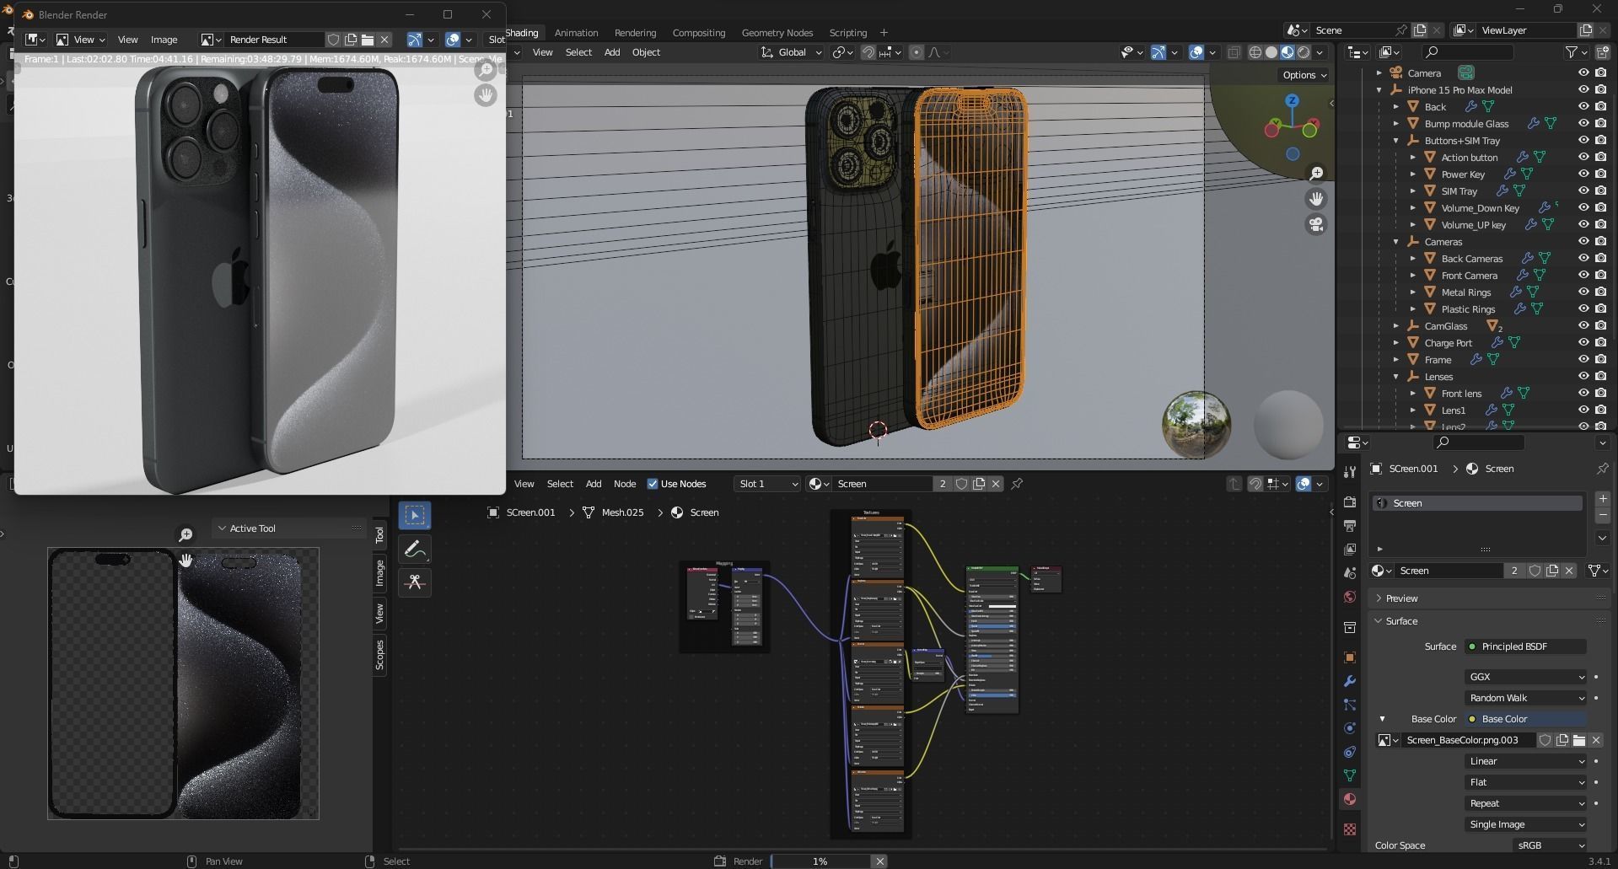This screenshot has width=1618, height=869.
Task: Remove material slot with minus button
Action: point(1602,514)
